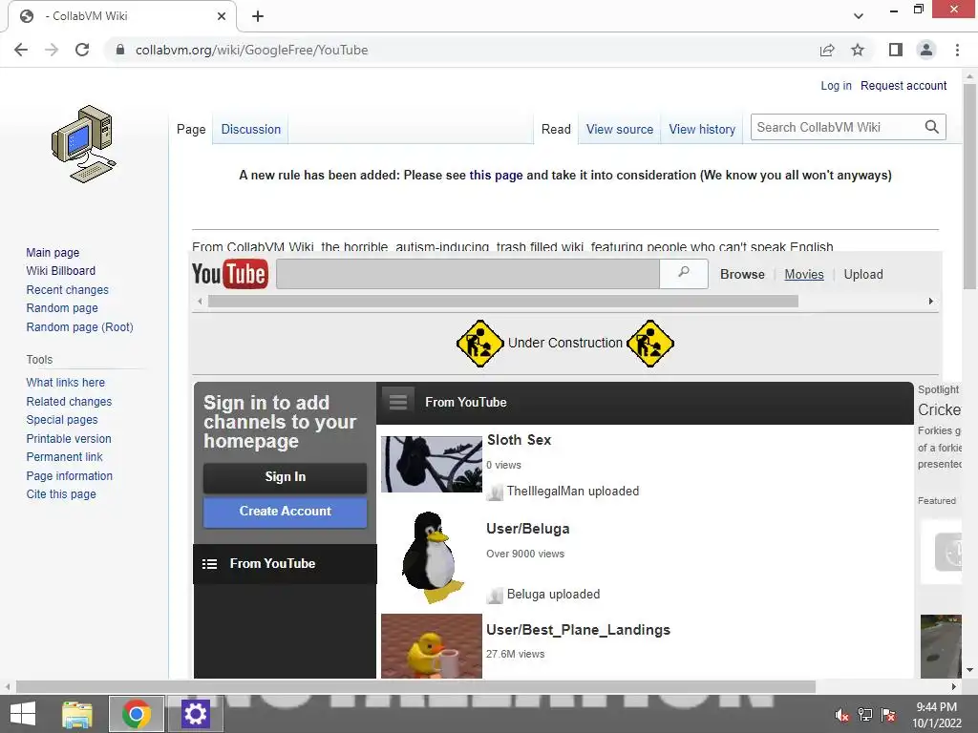Click the YouTube search magnifier button

click(x=684, y=273)
